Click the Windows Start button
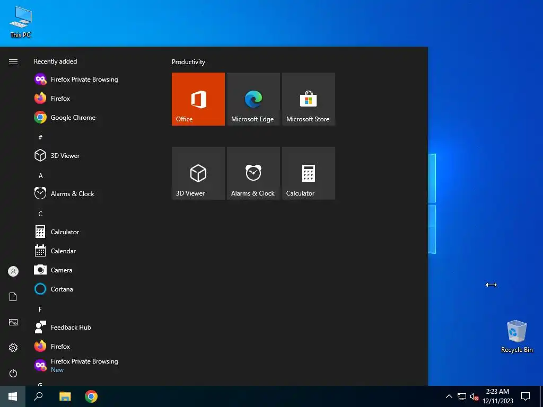543x407 pixels. tap(13, 396)
